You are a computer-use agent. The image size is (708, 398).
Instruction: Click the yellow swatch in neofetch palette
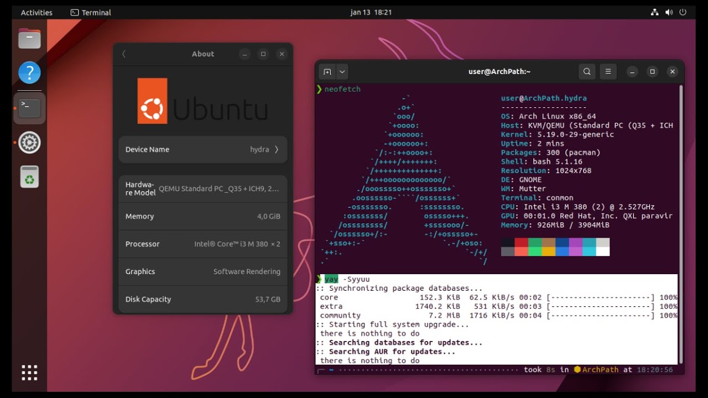[x=549, y=252]
